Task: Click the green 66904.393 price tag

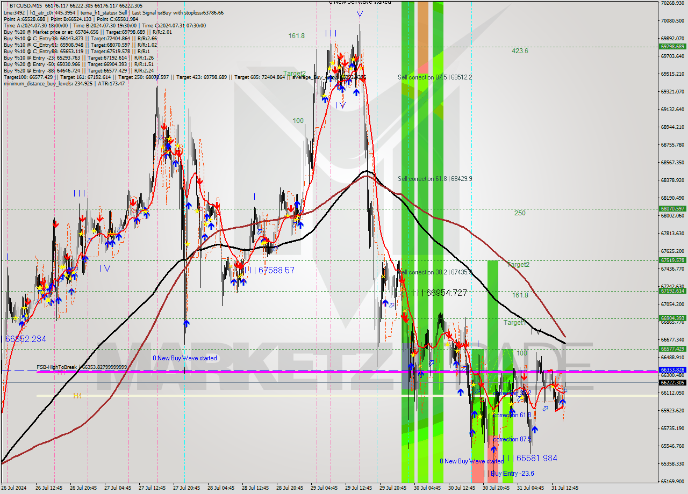Action: tap(672, 318)
